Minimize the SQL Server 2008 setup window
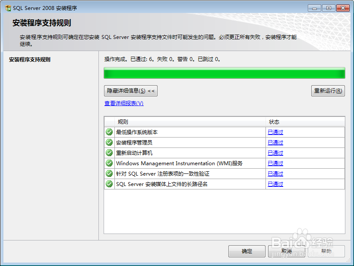354x266 pixels. click(x=314, y=8)
